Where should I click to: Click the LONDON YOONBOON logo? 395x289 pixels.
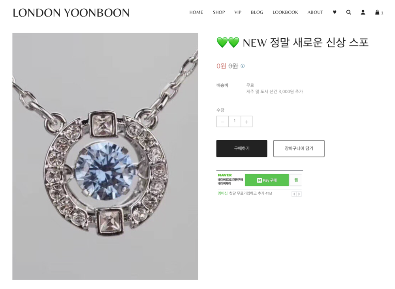click(71, 13)
